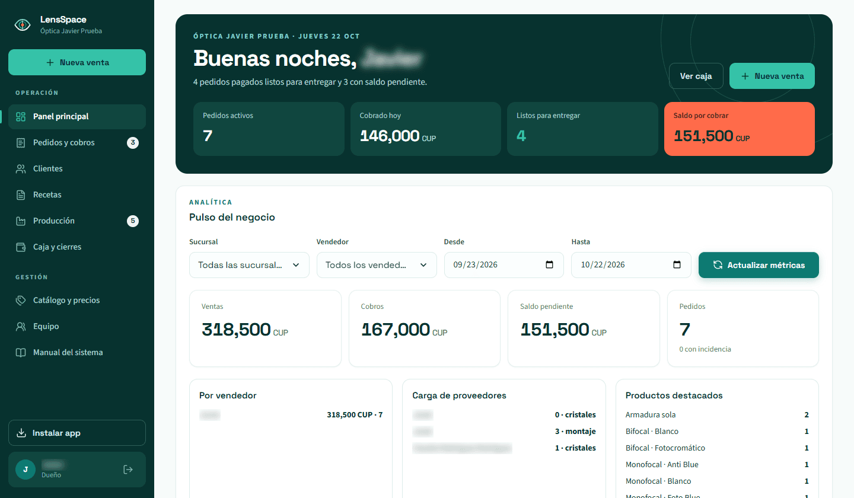854x498 pixels.
Task: Open the Recetas section
Action: click(x=77, y=195)
